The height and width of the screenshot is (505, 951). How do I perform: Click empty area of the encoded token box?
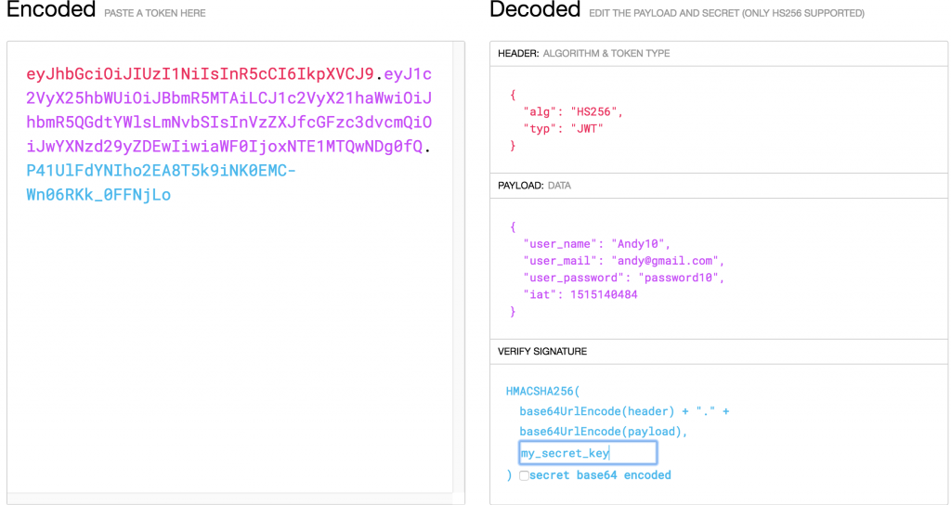[232, 353]
